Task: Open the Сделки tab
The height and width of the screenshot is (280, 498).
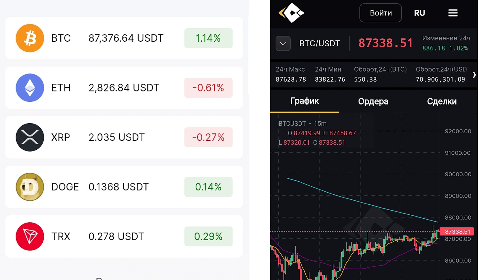Action: (x=442, y=101)
